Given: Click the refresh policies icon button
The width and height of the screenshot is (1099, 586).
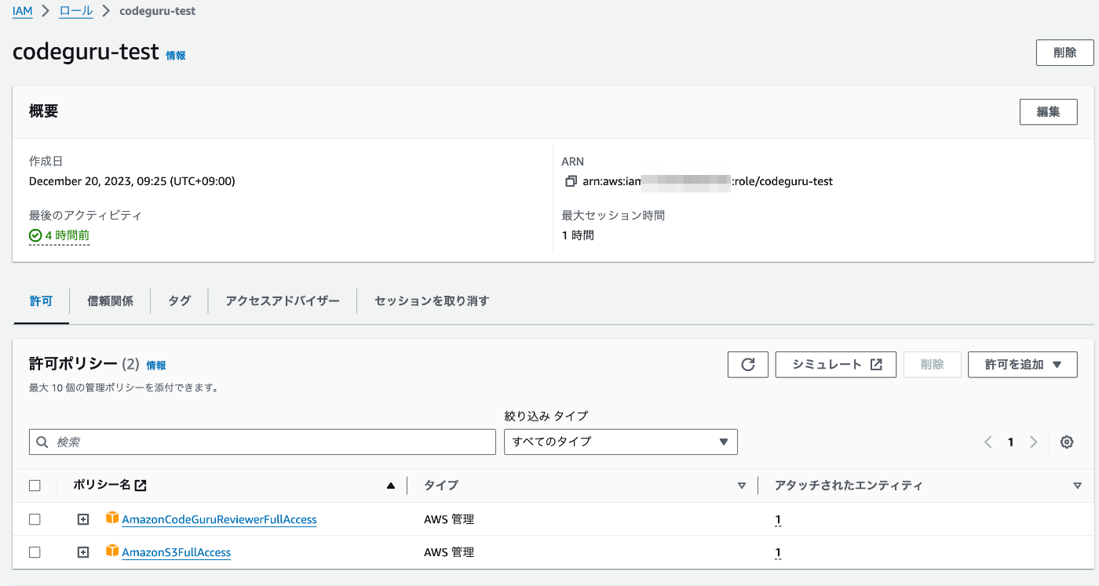Looking at the screenshot, I should point(748,365).
